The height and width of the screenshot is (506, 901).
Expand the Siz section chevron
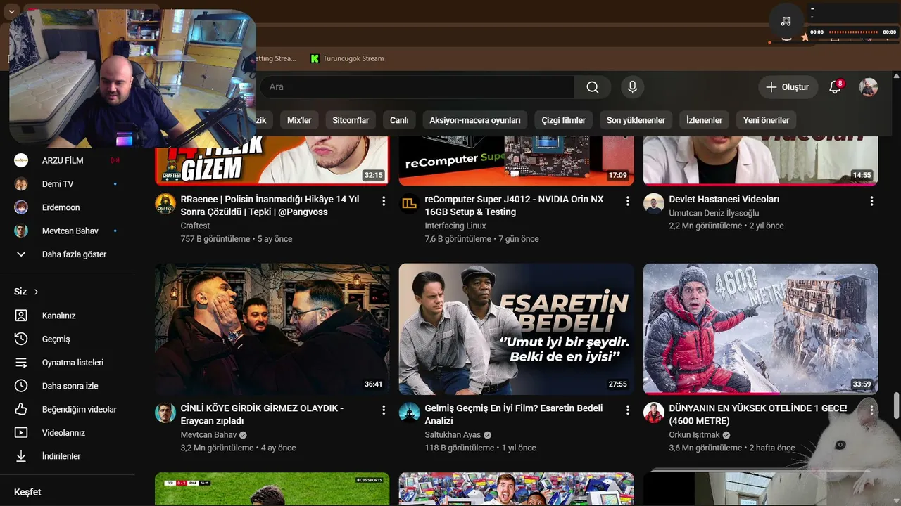(x=36, y=292)
